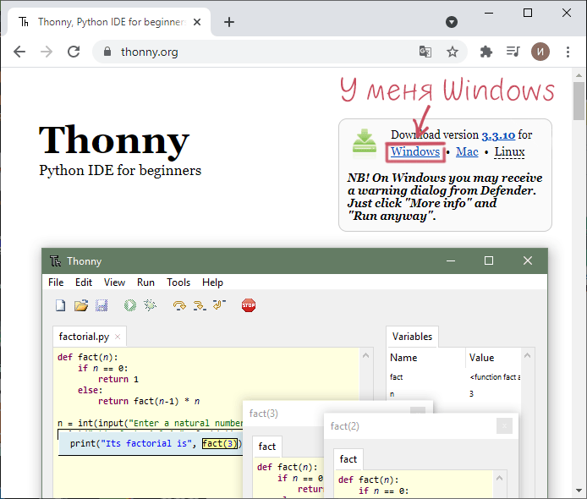The image size is (587, 499).
Task: Select the Variables panel tab
Action: tap(412, 337)
